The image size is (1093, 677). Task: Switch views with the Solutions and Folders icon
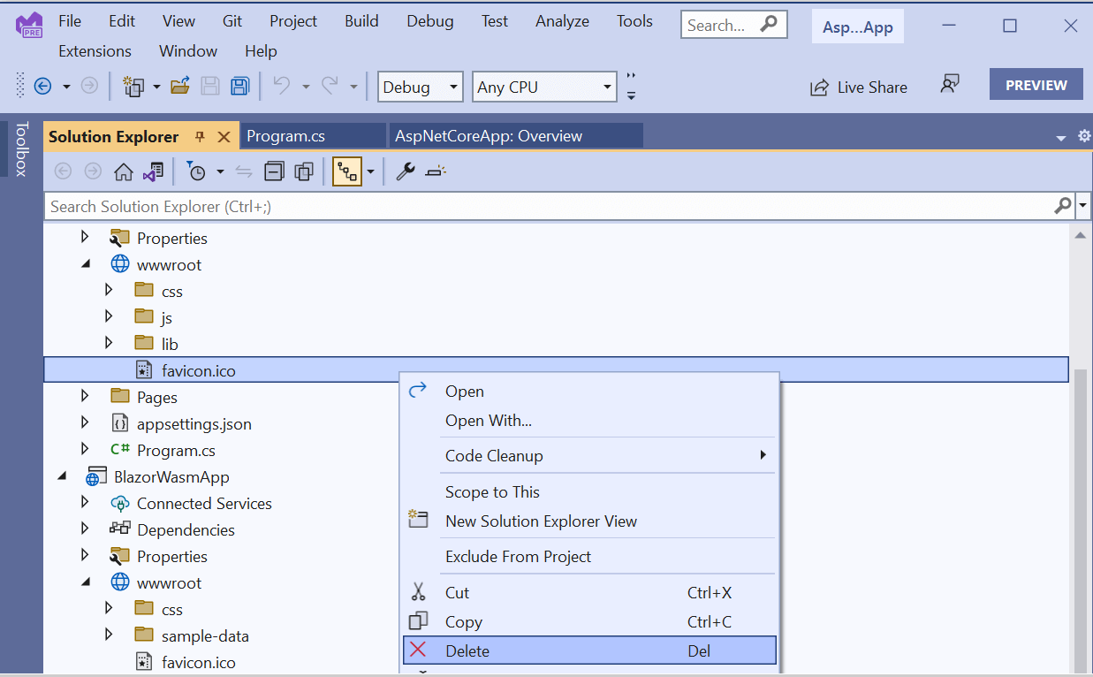153,171
